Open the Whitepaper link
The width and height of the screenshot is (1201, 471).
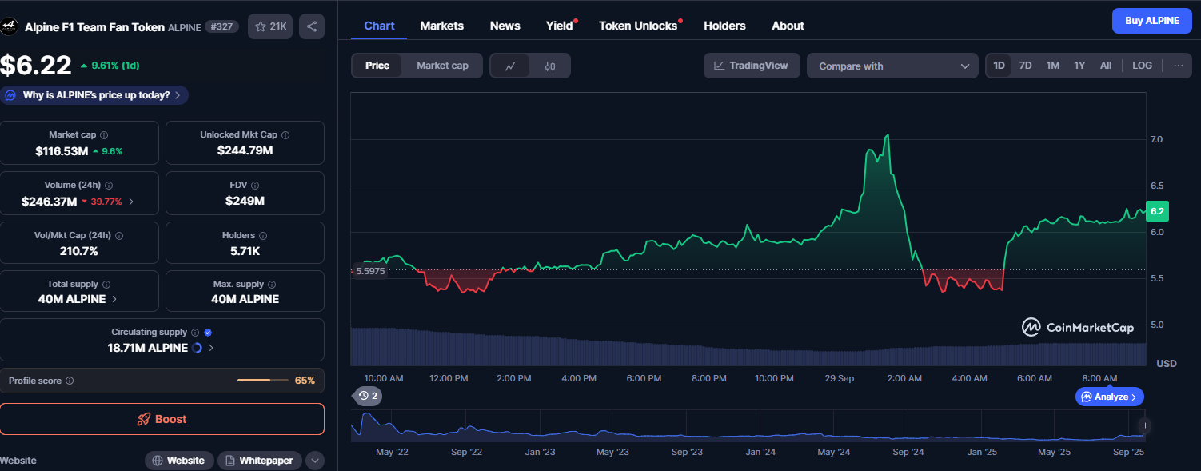pos(260,461)
